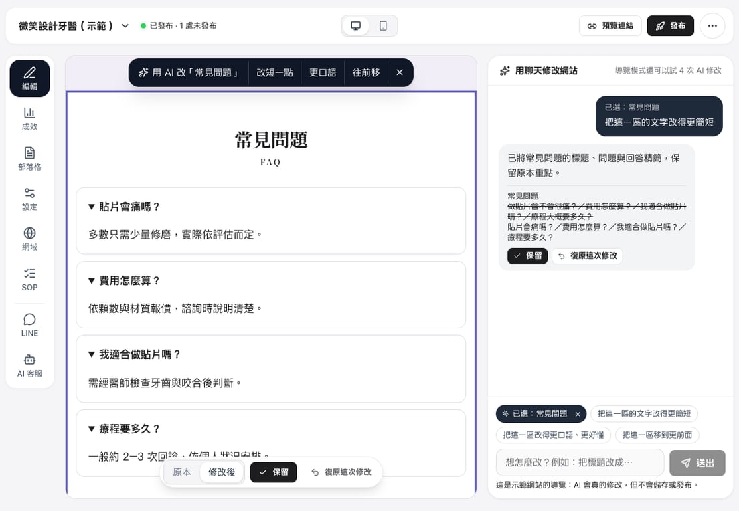Switch to mobile preview mode
This screenshot has height=511, width=739.
383,26
